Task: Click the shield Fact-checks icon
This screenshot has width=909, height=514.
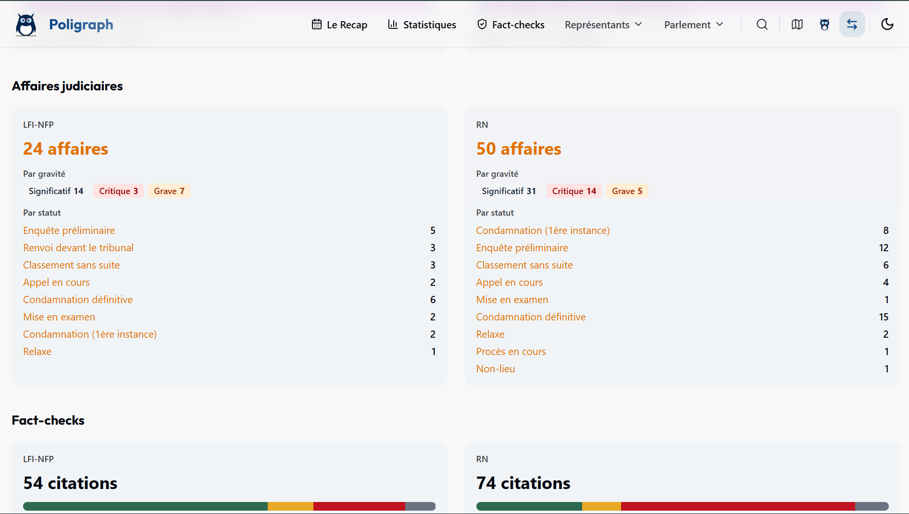Action: [x=482, y=24]
